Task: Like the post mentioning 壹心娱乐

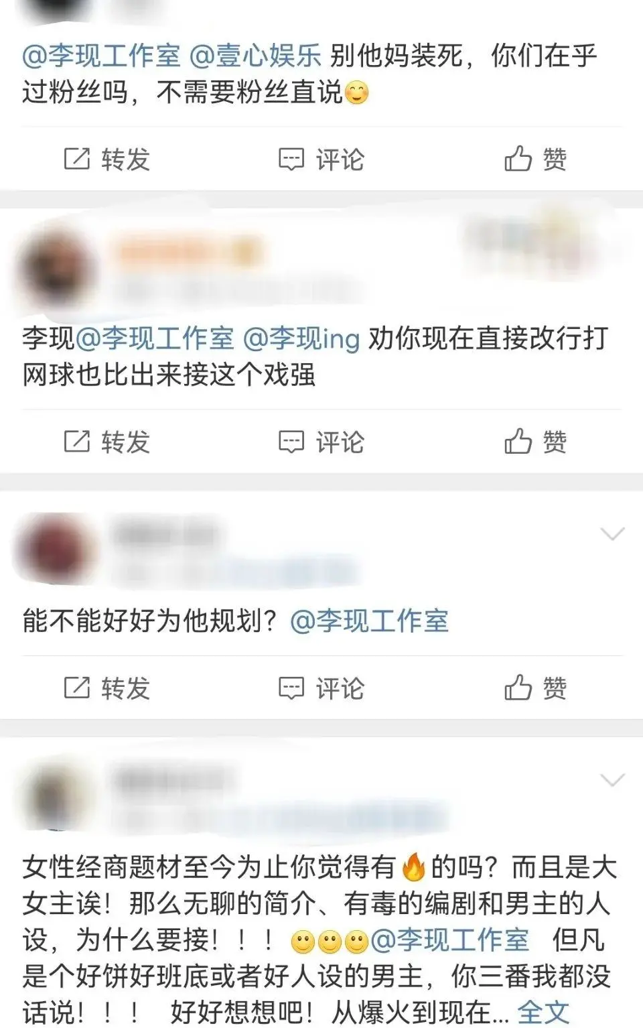Action: [536, 159]
